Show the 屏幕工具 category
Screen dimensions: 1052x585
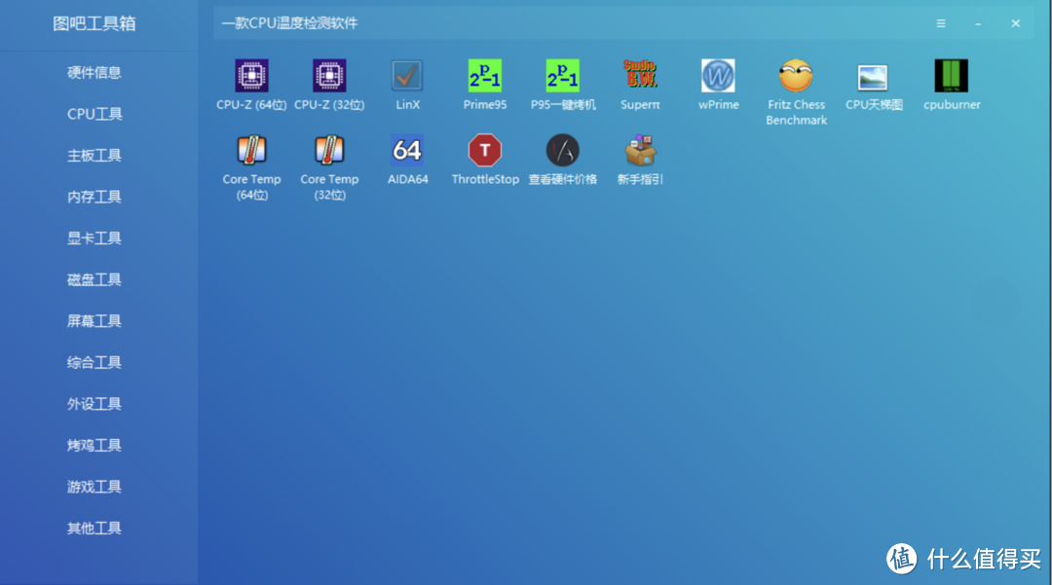coord(94,321)
